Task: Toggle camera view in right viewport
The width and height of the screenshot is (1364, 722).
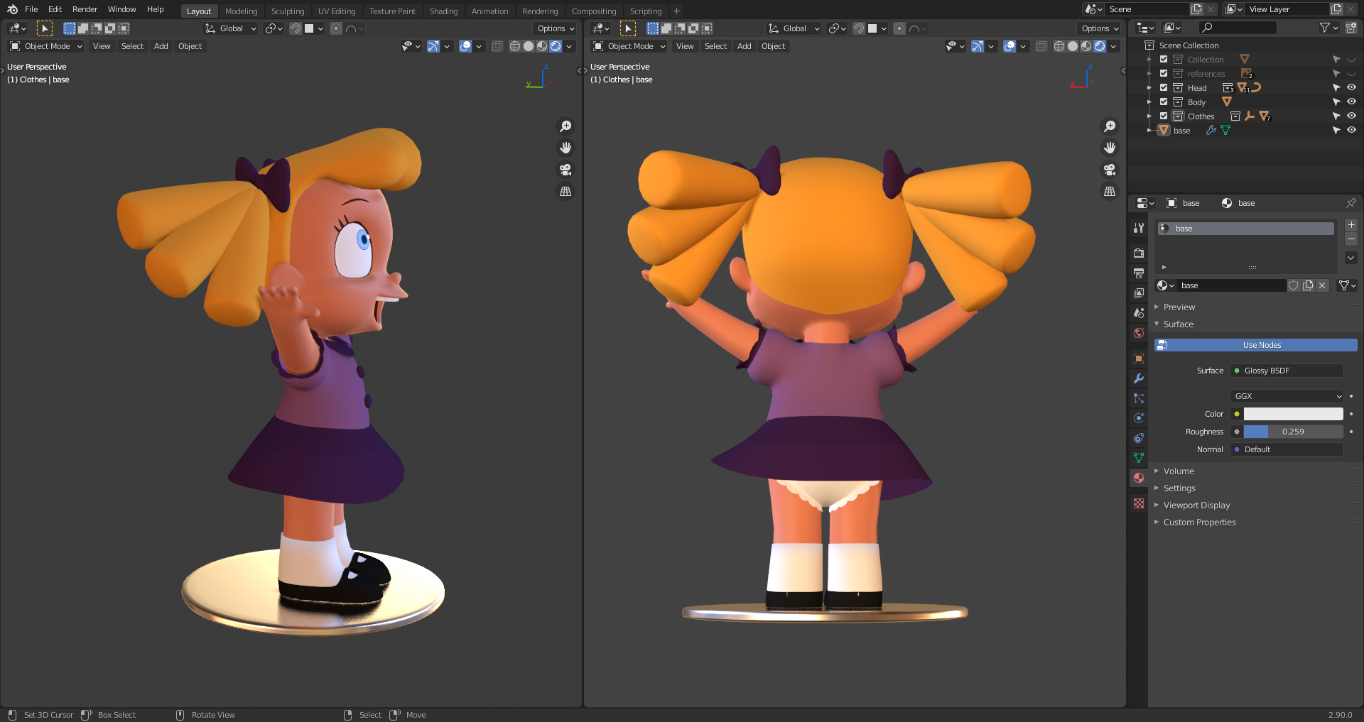Action: coord(1110,170)
